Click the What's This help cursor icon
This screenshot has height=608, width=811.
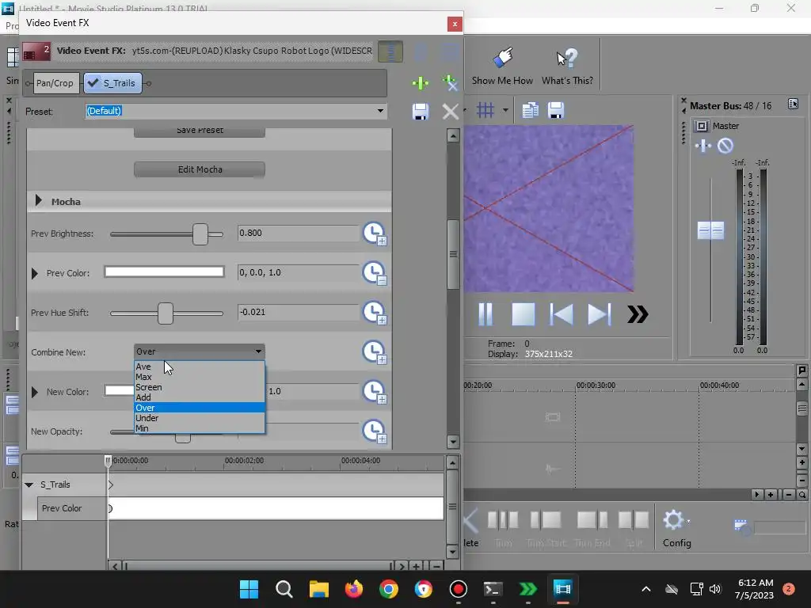[567, 59]
